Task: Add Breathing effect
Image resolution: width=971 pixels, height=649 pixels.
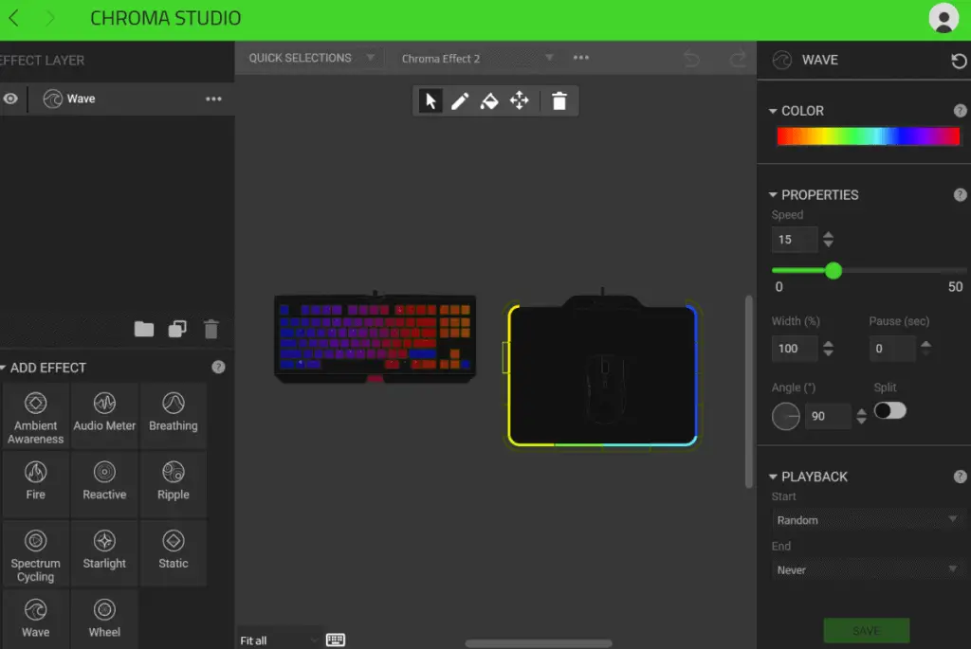Action: point(174,415)
